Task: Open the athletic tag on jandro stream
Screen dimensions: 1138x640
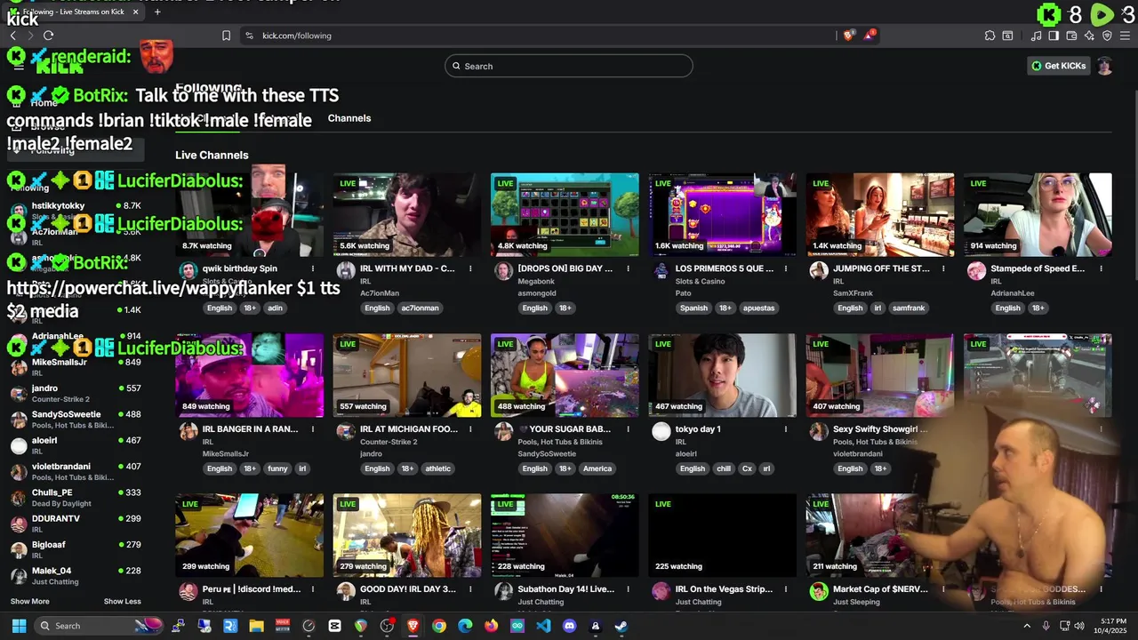Action: pyautogui.click(x=437, y=468)
